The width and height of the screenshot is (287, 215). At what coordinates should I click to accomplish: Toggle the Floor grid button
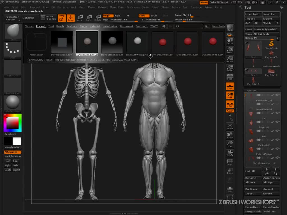tap(230, 86)
